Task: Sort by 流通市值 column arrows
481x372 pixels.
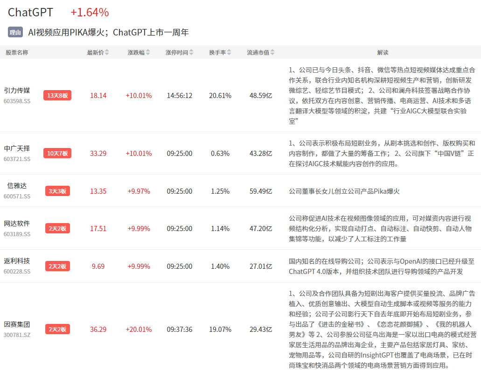Action: (272, 52)
